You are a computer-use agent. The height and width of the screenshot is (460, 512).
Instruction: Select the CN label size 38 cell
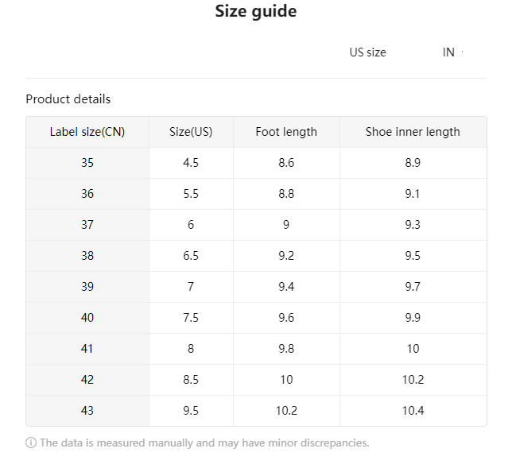coord(87,256)
